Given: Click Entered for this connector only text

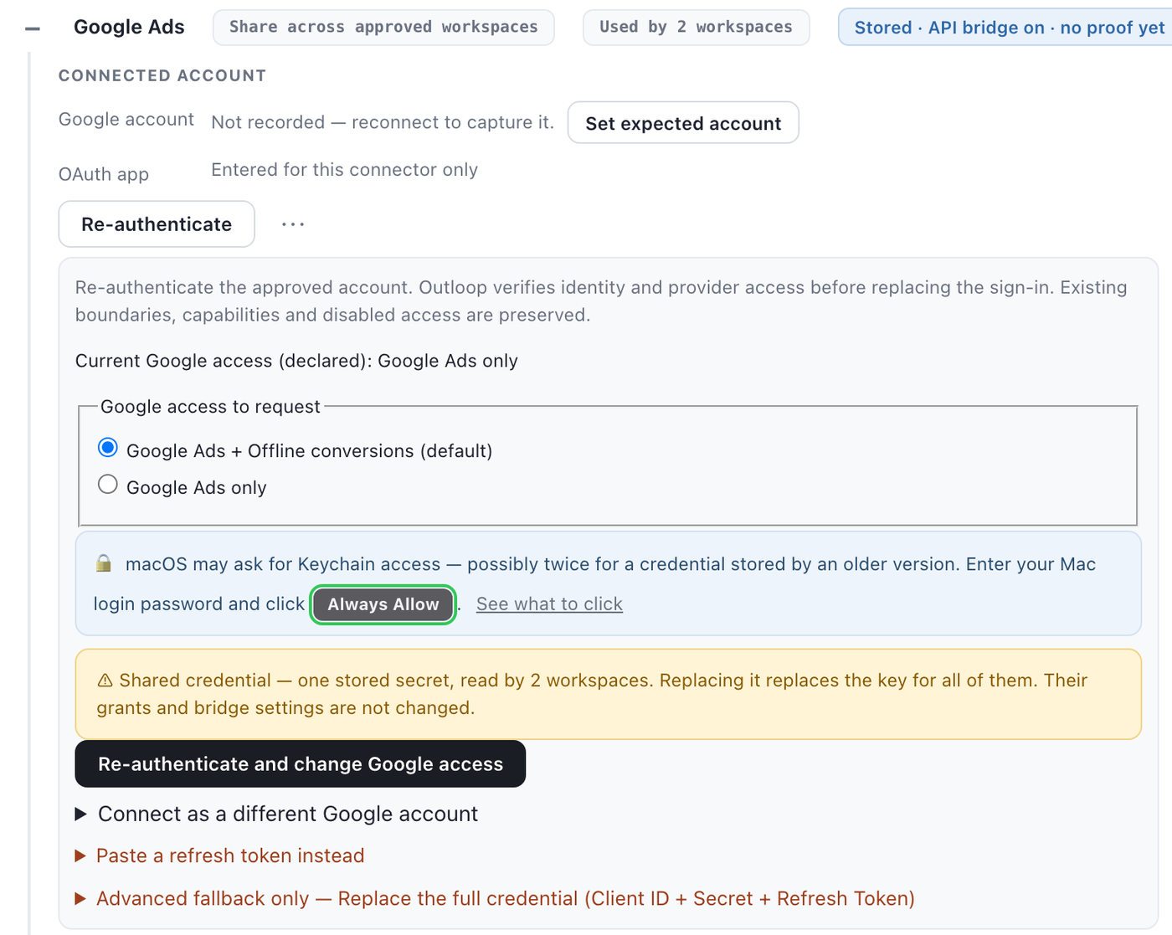Looking at the screenshot, I should click(x=344, y=170).
